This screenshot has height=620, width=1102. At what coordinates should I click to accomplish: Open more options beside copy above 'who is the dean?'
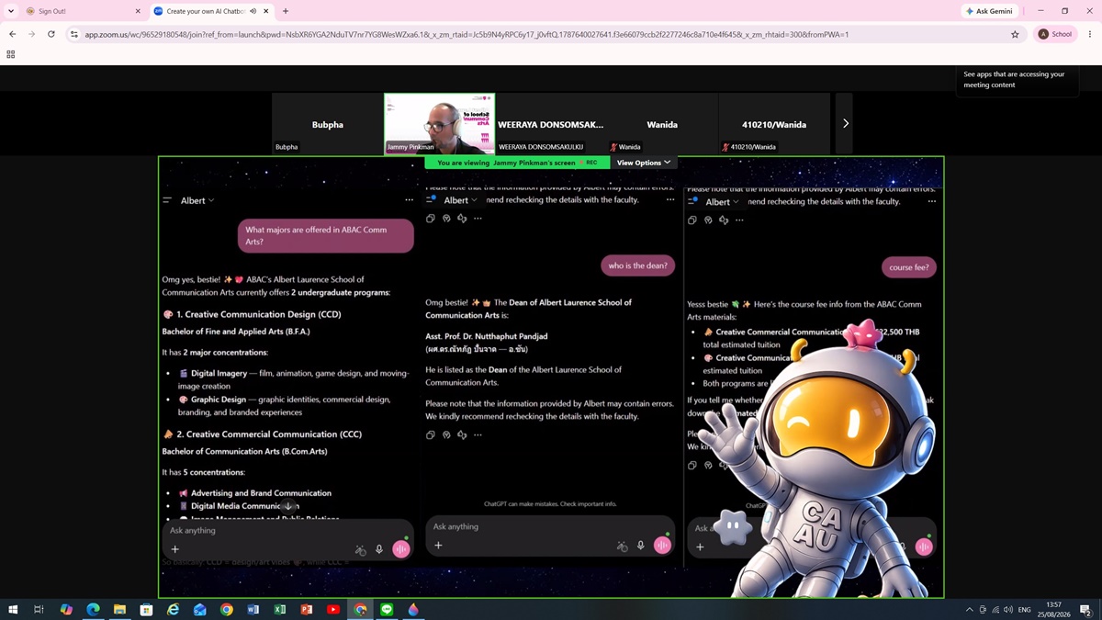pyautogui.click(x=478, y=219)
